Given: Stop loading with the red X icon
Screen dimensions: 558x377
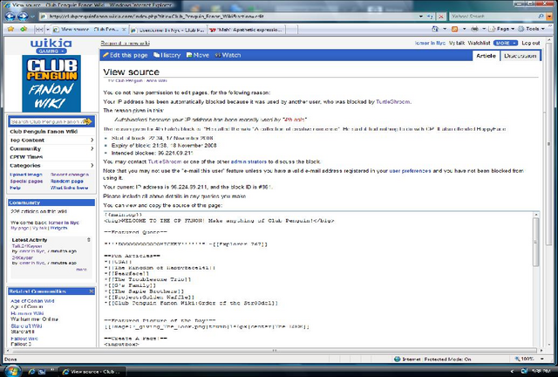Looking at the screenshot, I should (x=440, y=17).
